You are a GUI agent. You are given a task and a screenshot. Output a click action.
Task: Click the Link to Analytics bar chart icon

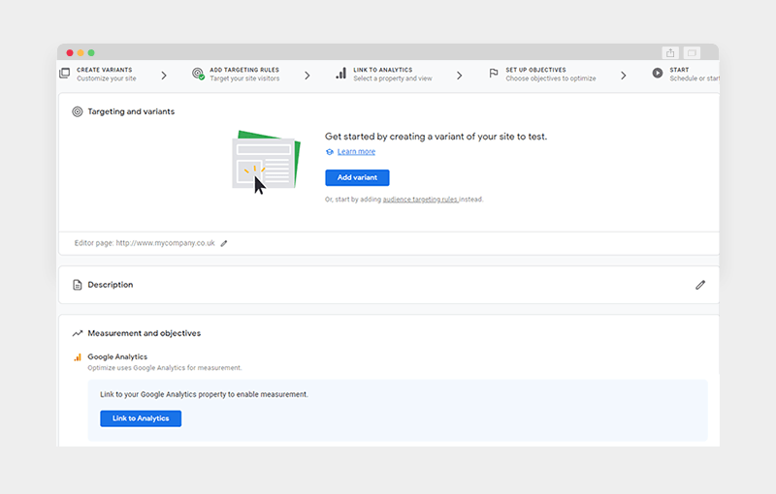(x=341, y=74)
